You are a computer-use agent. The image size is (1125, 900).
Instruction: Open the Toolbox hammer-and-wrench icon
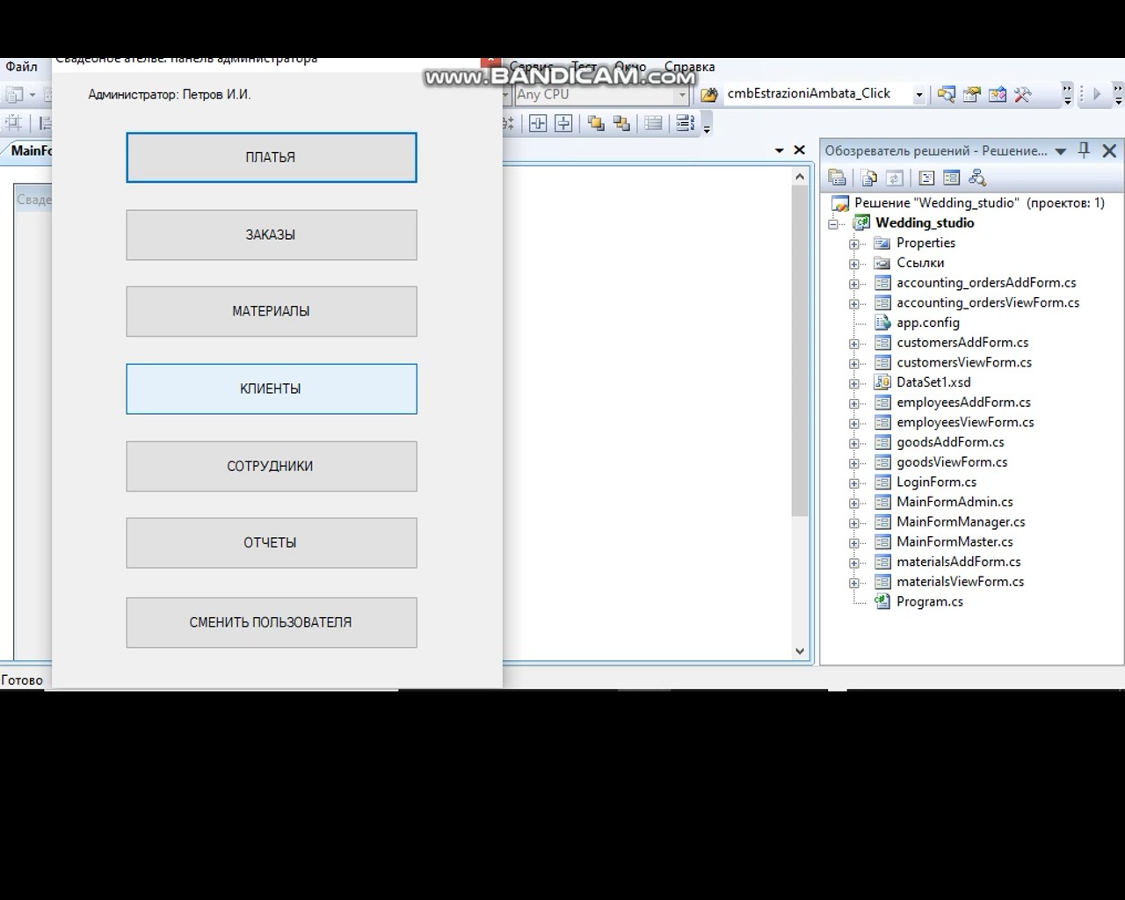1023,94
